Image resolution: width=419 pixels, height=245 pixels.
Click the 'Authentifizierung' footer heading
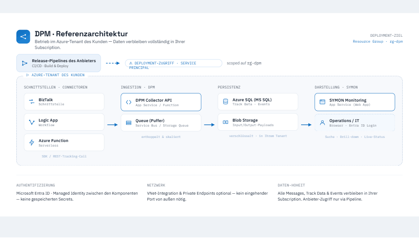point(35,185)
